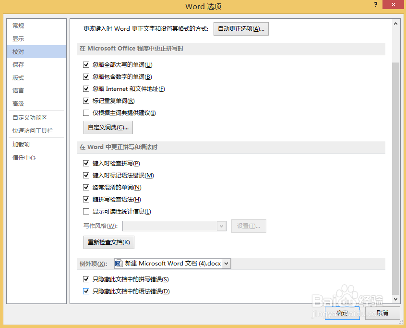Screen dimensions: 406x328
Task: Disable 忽略全部大写的单词 option
Action: click(86, 64)
